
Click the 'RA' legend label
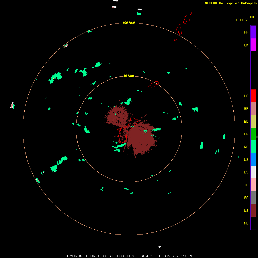(246, 147)
